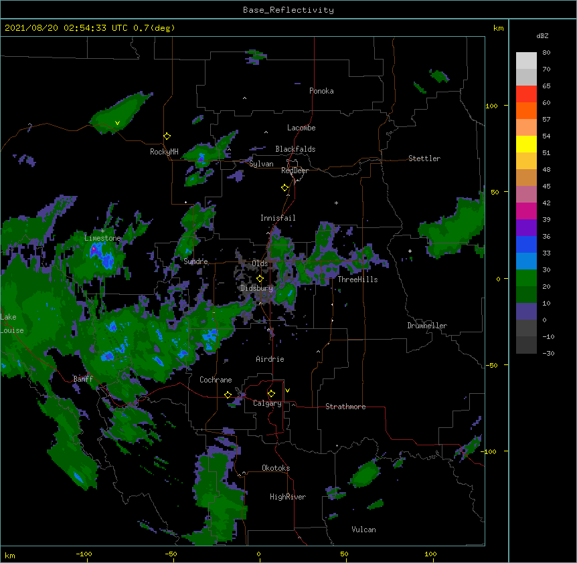The width and height of the screenshot is (577, 563).
Task: Click the 100 tick label on right axis
Action: [491, 106]
